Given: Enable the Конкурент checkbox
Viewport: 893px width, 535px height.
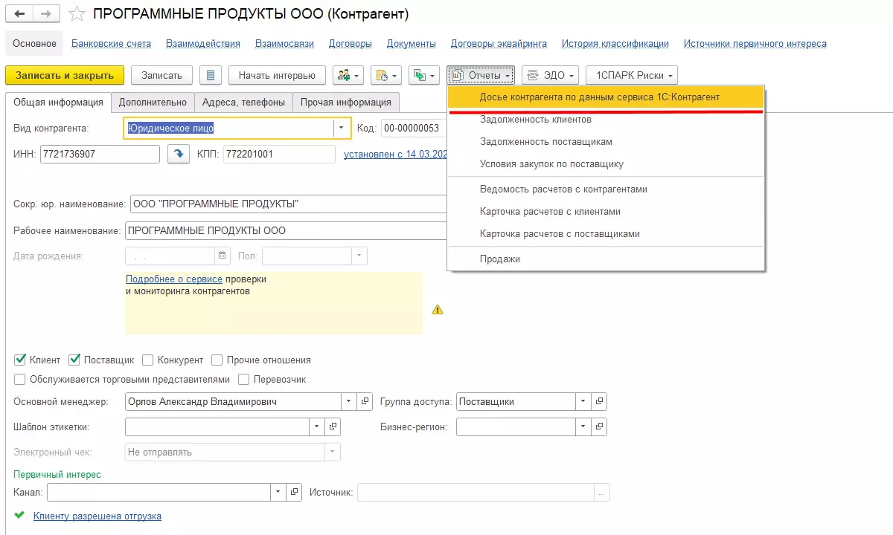Looking at the screenshot, I should (x=148, y=360).
